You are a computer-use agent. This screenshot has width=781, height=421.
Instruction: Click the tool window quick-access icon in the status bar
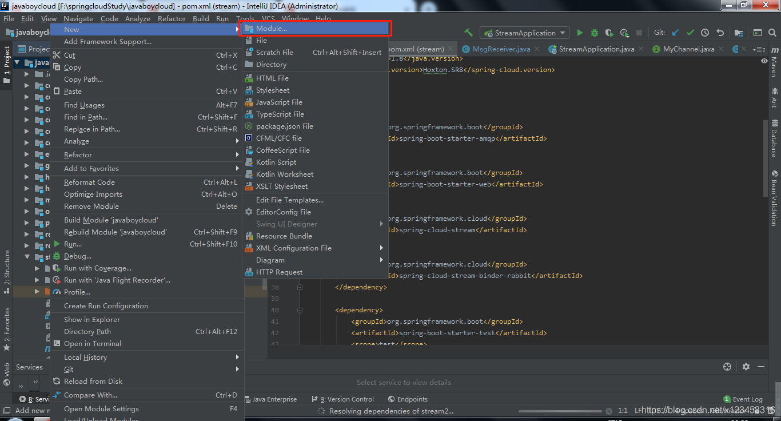pos(7,410)
